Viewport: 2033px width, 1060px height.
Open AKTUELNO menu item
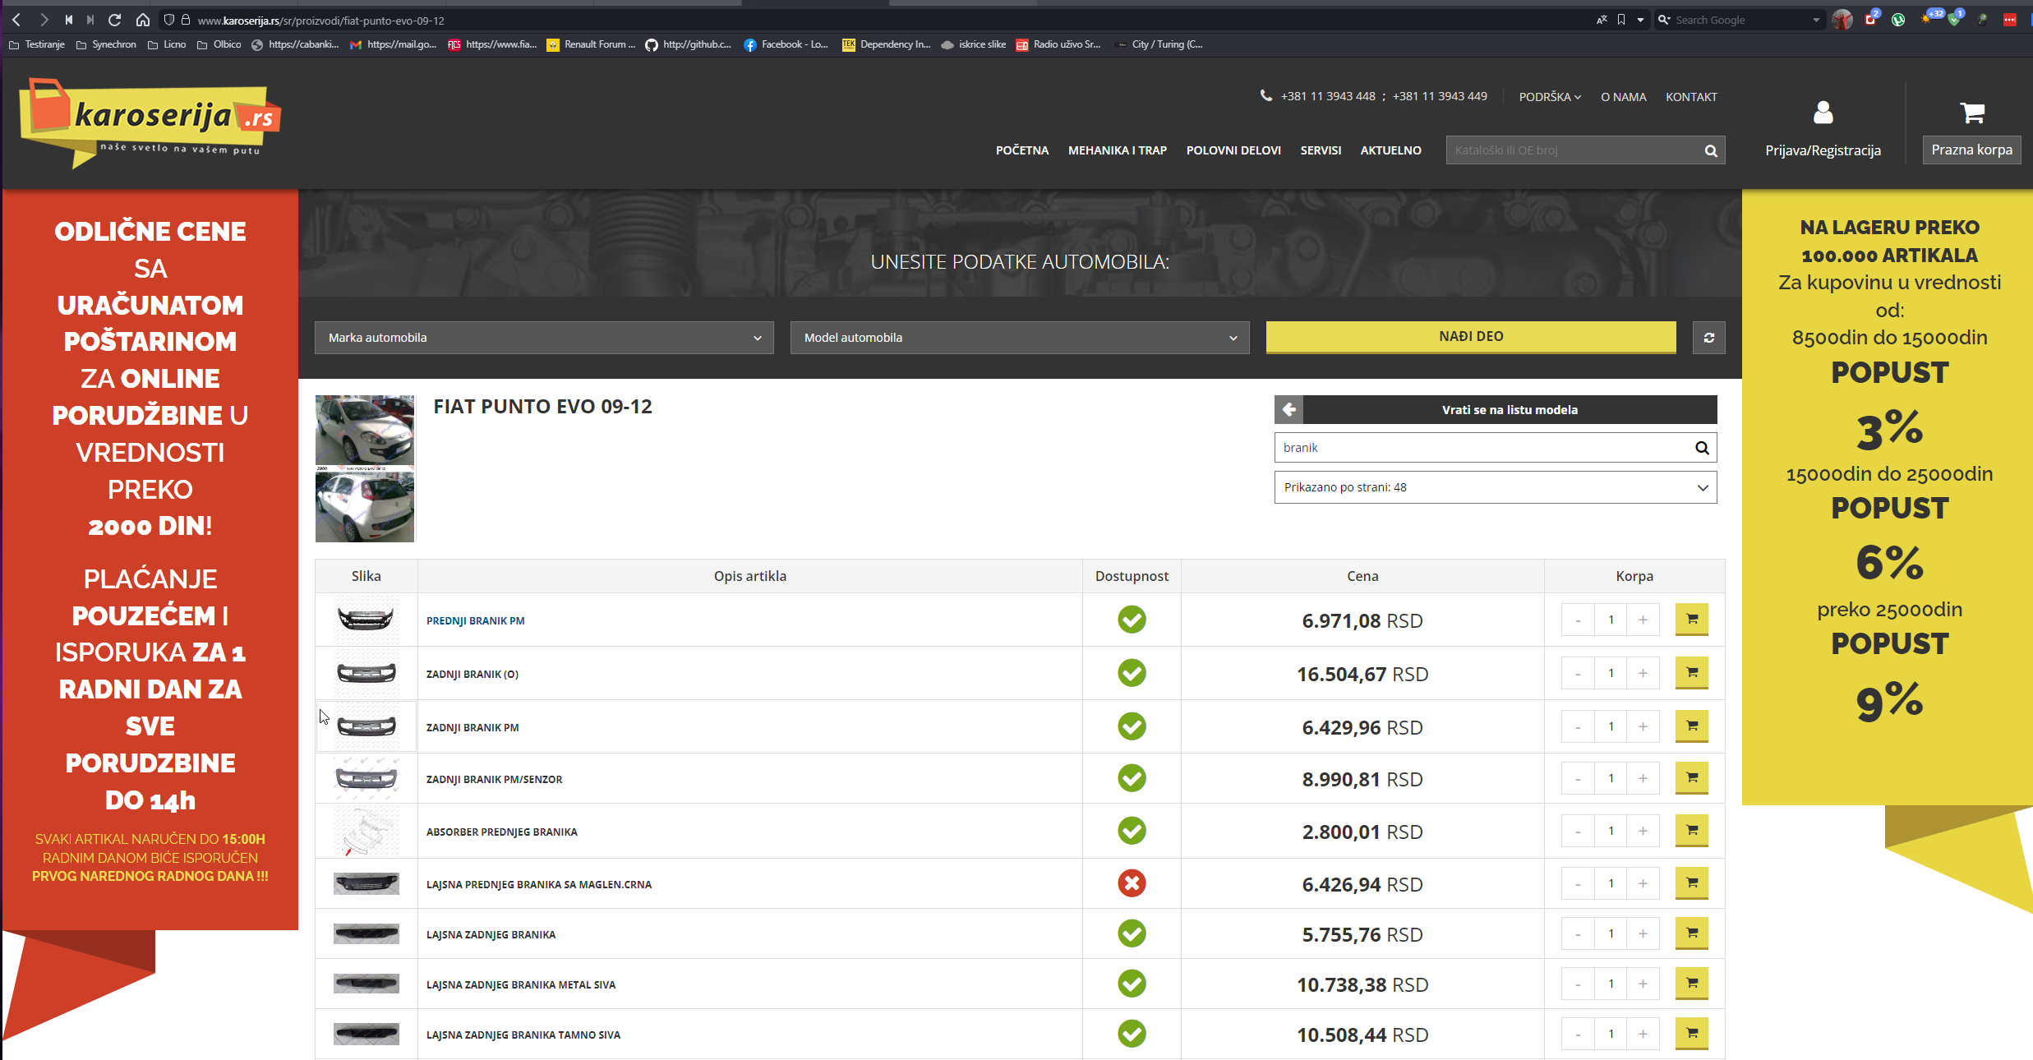click(x=1390, y=150)
